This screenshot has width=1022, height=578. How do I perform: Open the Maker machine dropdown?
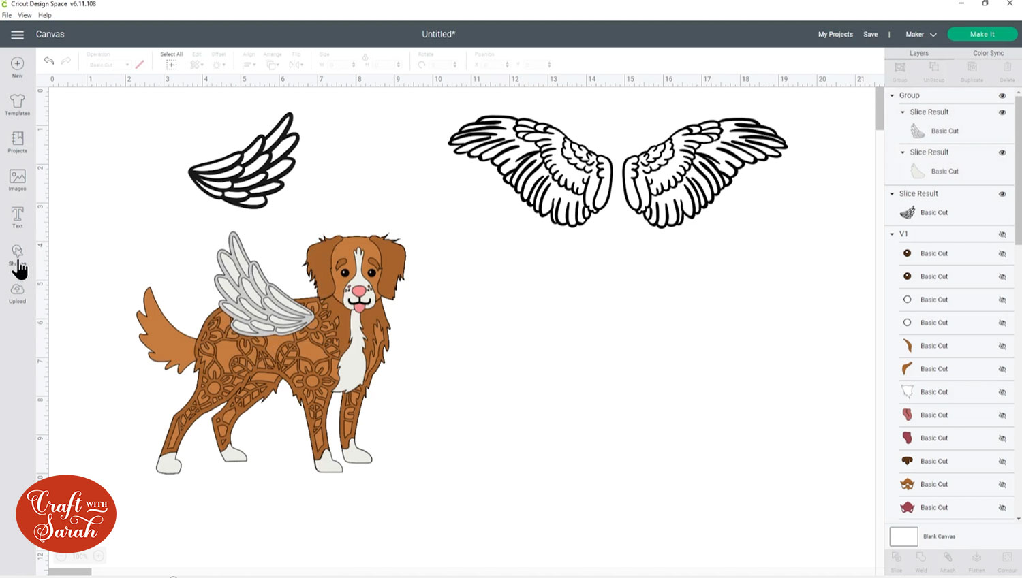920,35
